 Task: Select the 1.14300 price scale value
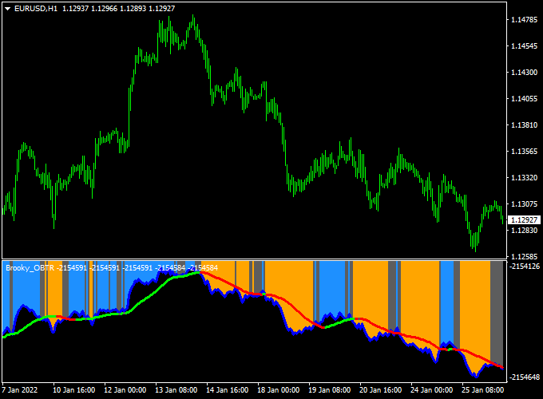coord(525,73)
